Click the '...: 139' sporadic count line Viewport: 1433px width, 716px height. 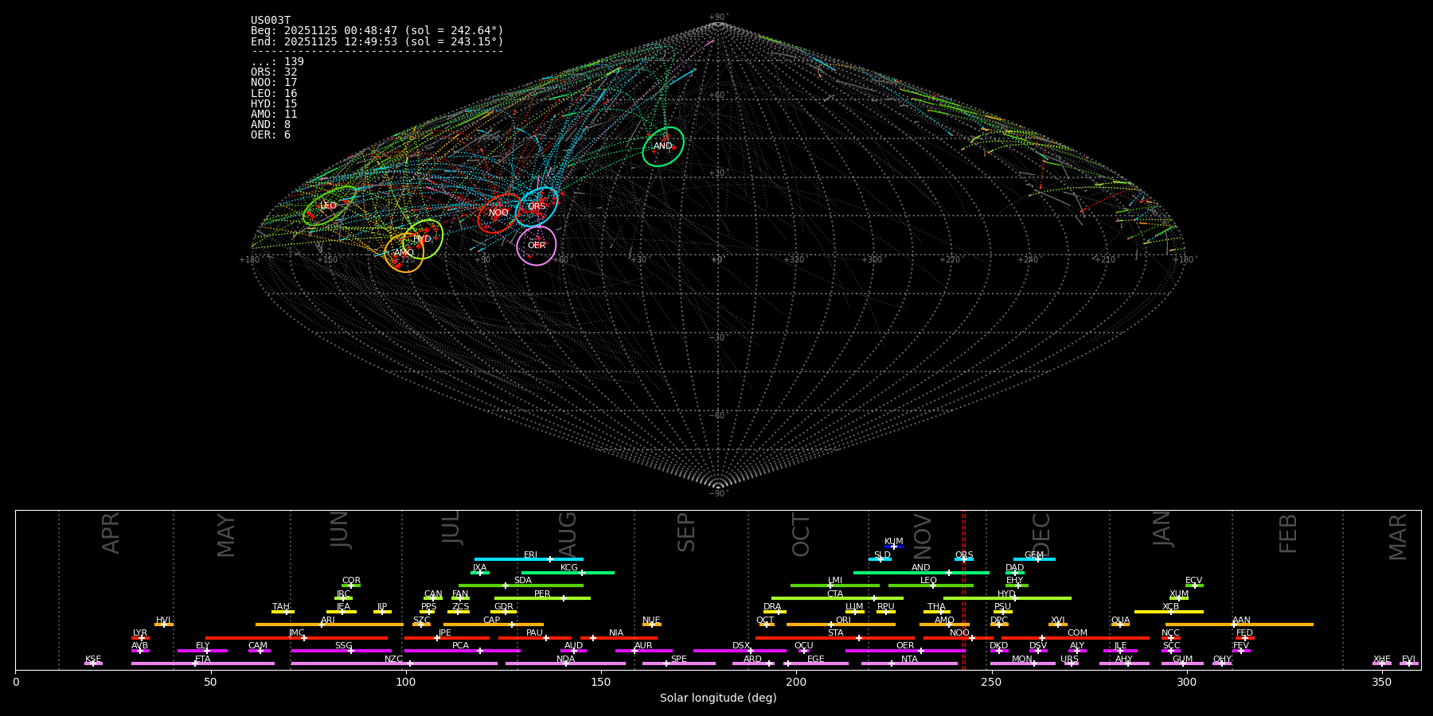tap(277, 62)
